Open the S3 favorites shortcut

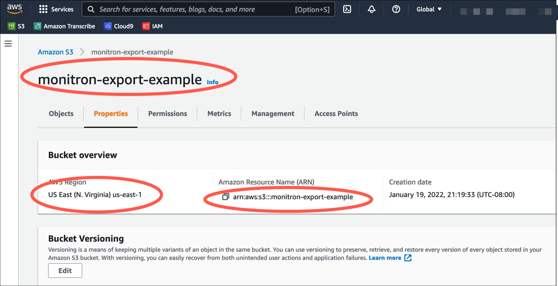click(16, 26)
